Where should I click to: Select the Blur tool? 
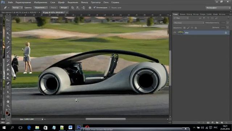[x=8, y=74]
